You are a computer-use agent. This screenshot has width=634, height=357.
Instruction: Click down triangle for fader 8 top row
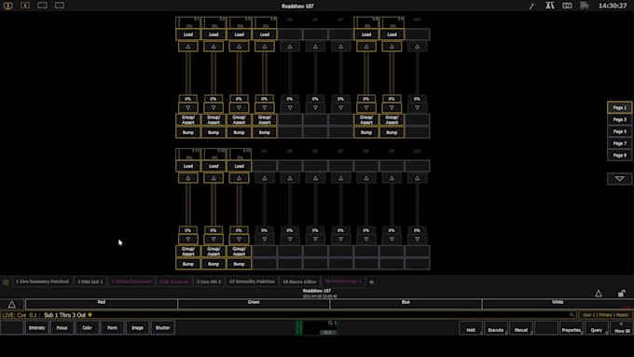pos(366,107)
